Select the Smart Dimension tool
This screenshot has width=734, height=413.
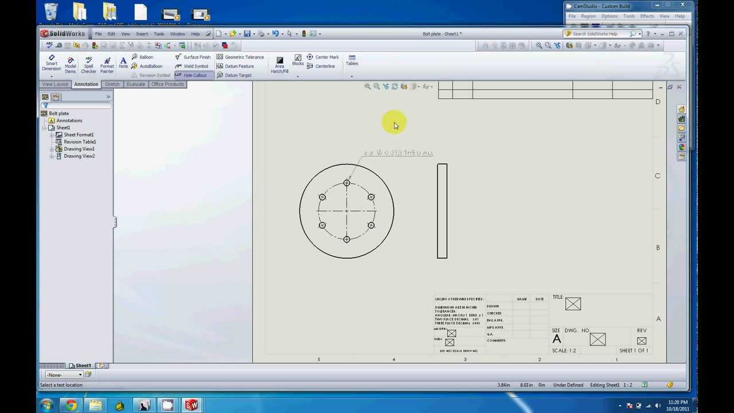click(x=51, y=63)
